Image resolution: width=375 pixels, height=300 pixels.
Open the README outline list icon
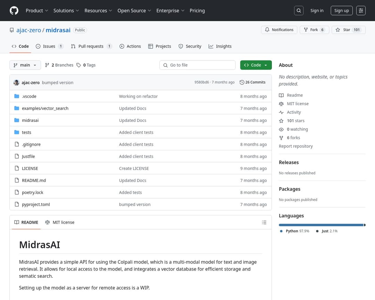tap(264, 223)
